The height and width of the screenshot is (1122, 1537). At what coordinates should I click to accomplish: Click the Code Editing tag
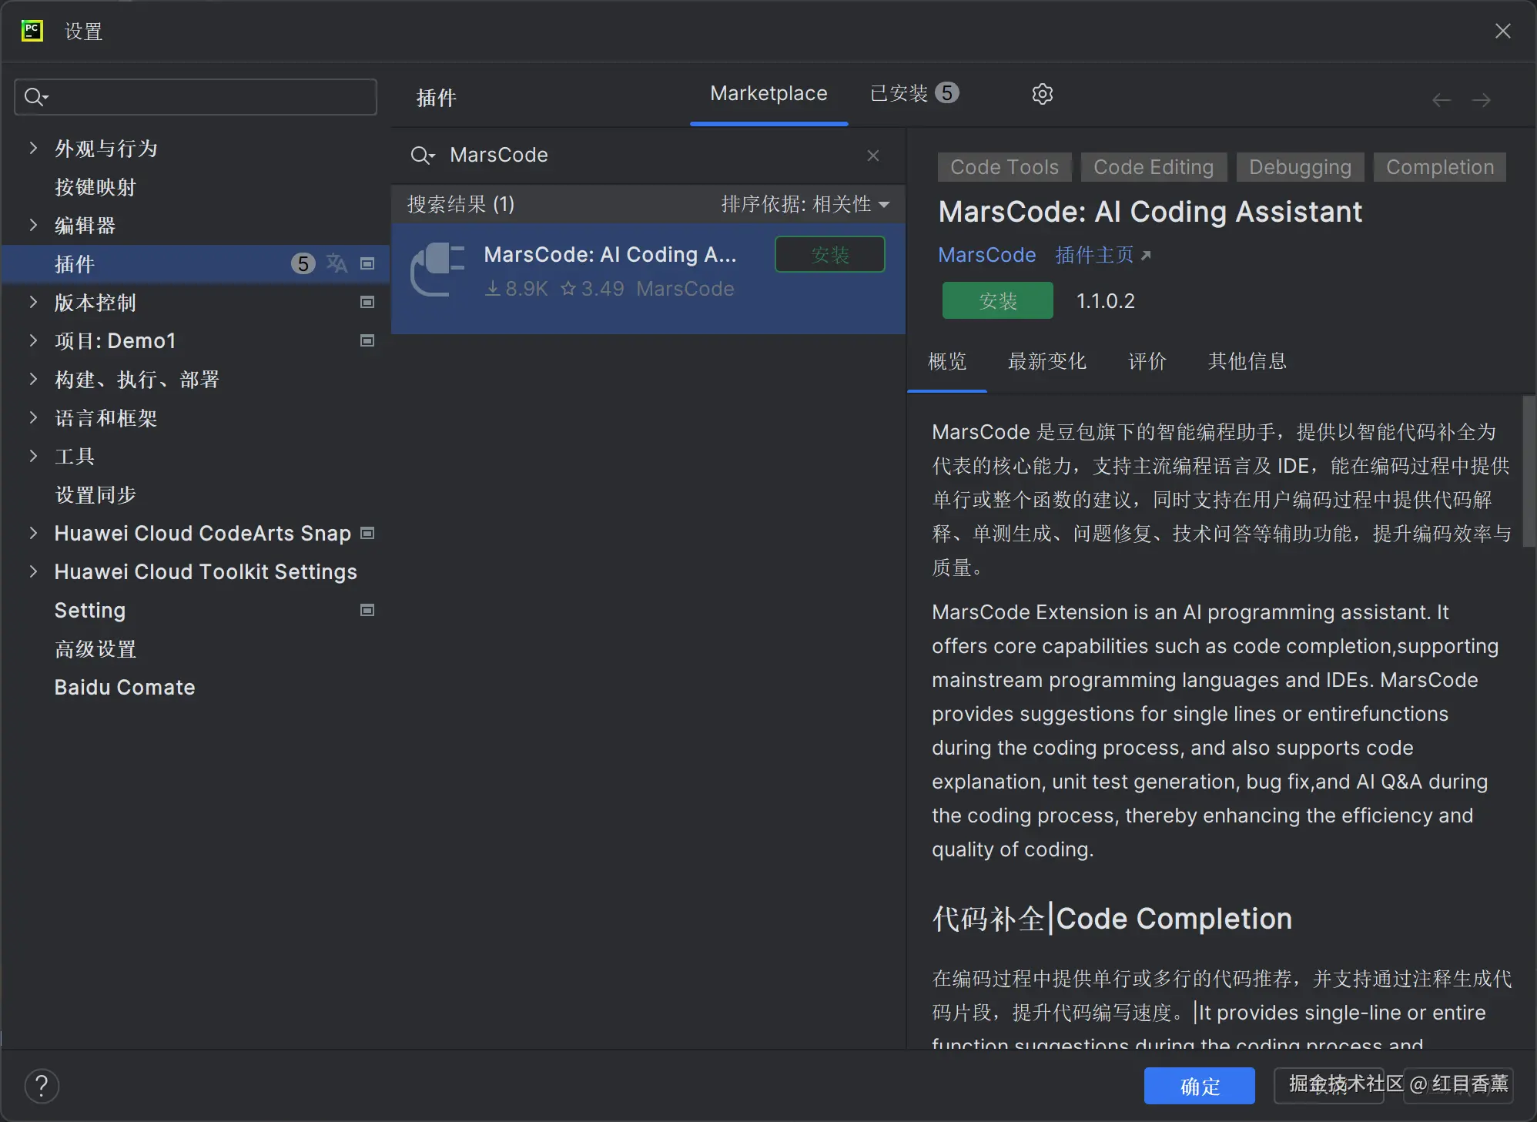[1153, 167]
